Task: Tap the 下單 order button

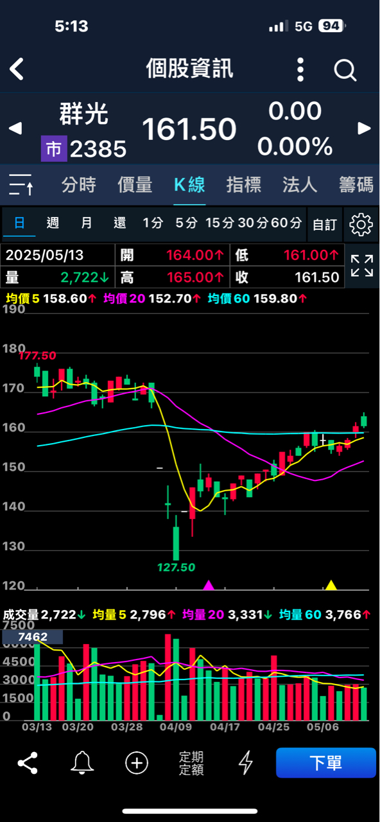Action: 326,763
